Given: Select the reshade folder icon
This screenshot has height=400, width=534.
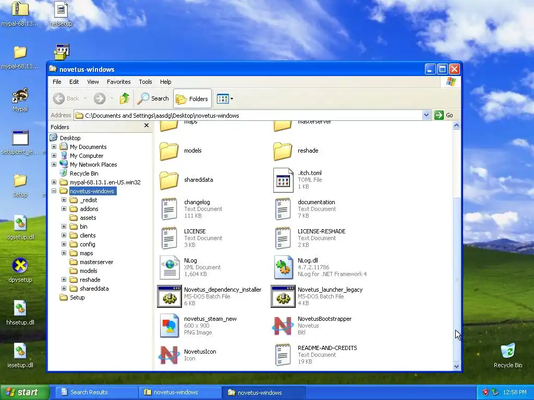Looking at the screenshot, I should [283, 151].
